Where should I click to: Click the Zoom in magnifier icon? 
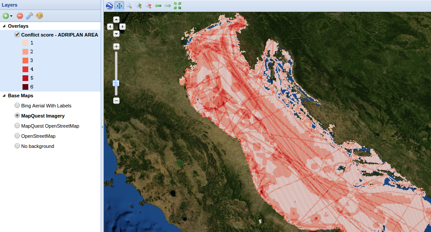[x=139, y=5]
